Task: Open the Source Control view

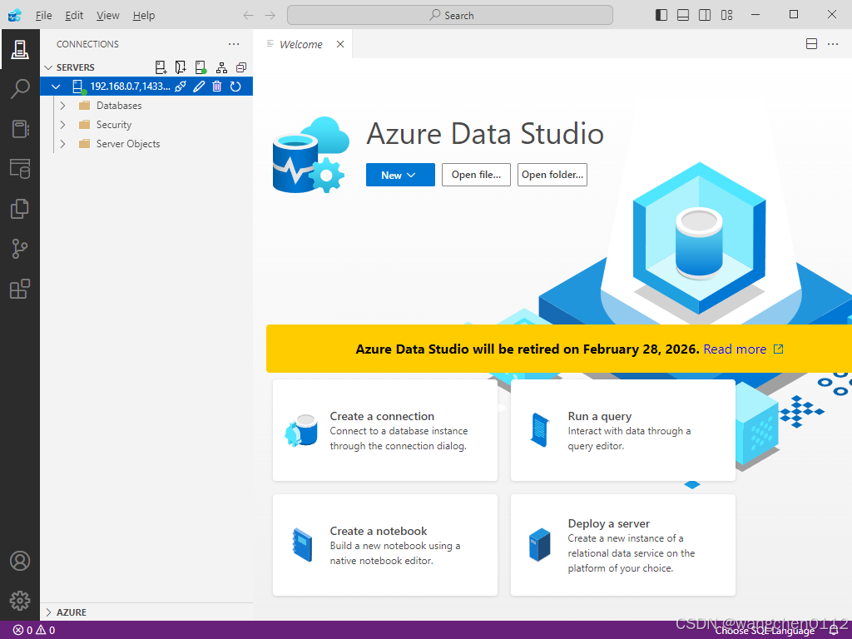Action: pyautogui.click(x=20, y=249)
